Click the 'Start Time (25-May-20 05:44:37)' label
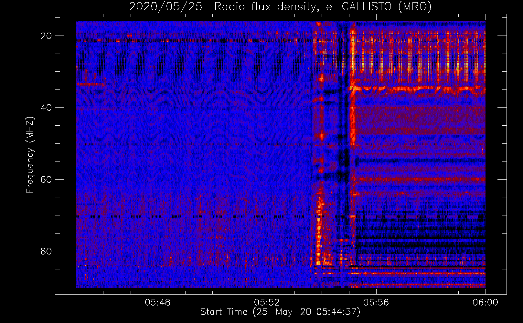Image resolution: width=523 pixels, height=323 pixels. click(280, 312)
